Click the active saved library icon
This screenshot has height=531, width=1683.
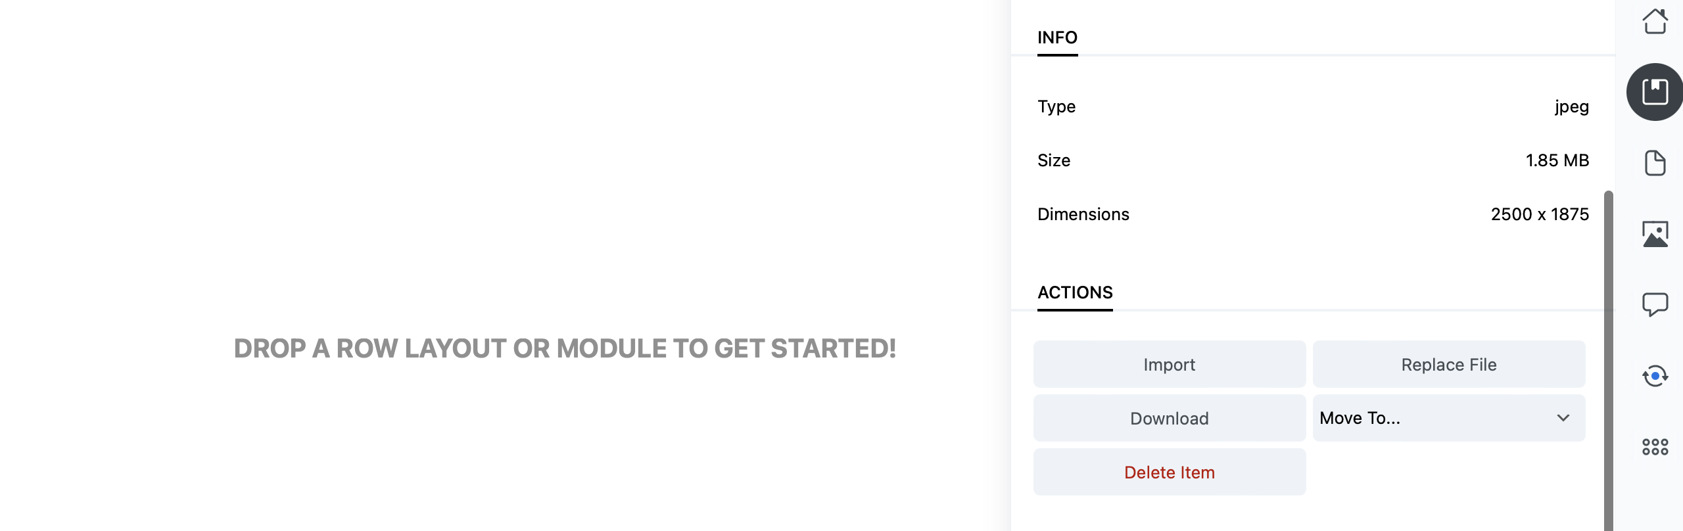(x=1655, y=92)
